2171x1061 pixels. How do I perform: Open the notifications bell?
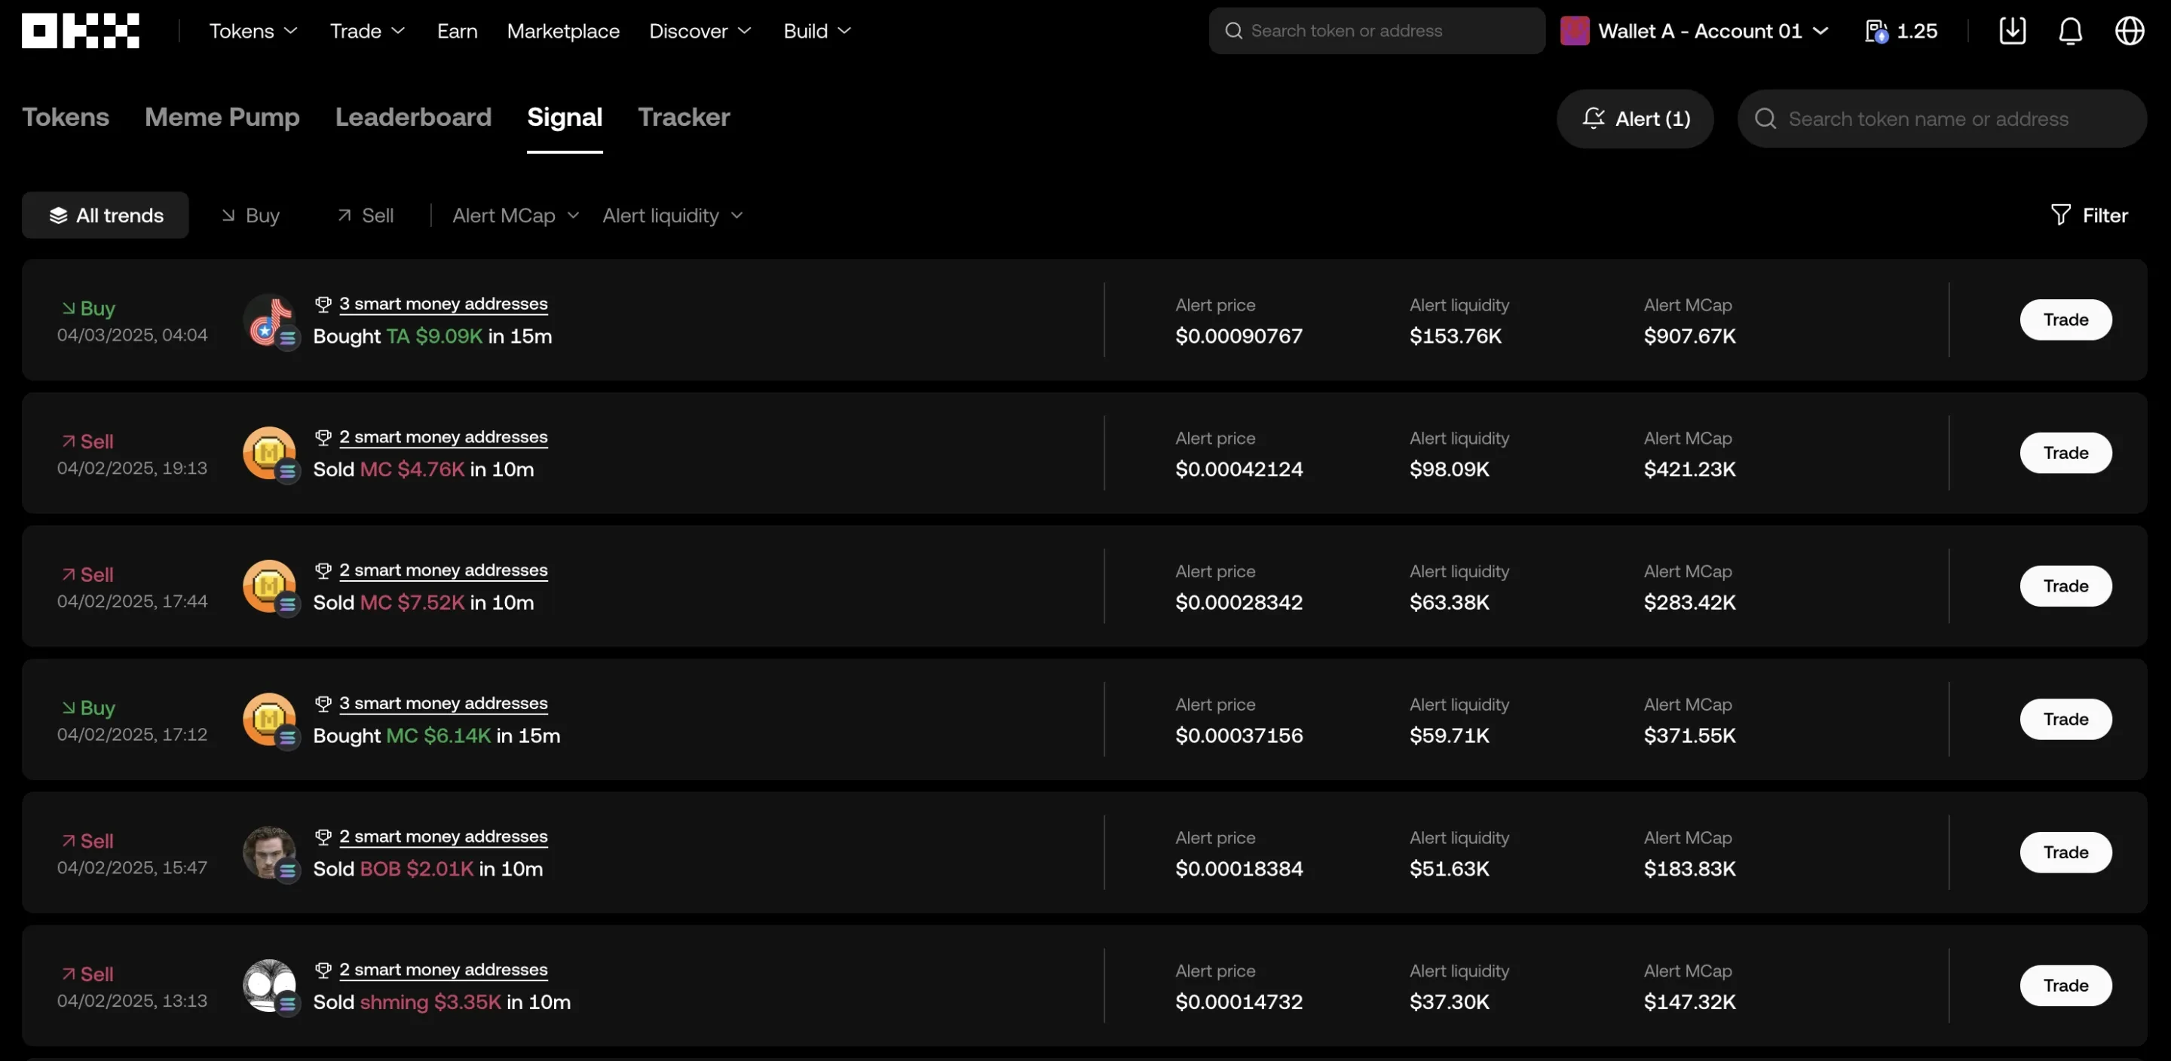pos(2071,31)
